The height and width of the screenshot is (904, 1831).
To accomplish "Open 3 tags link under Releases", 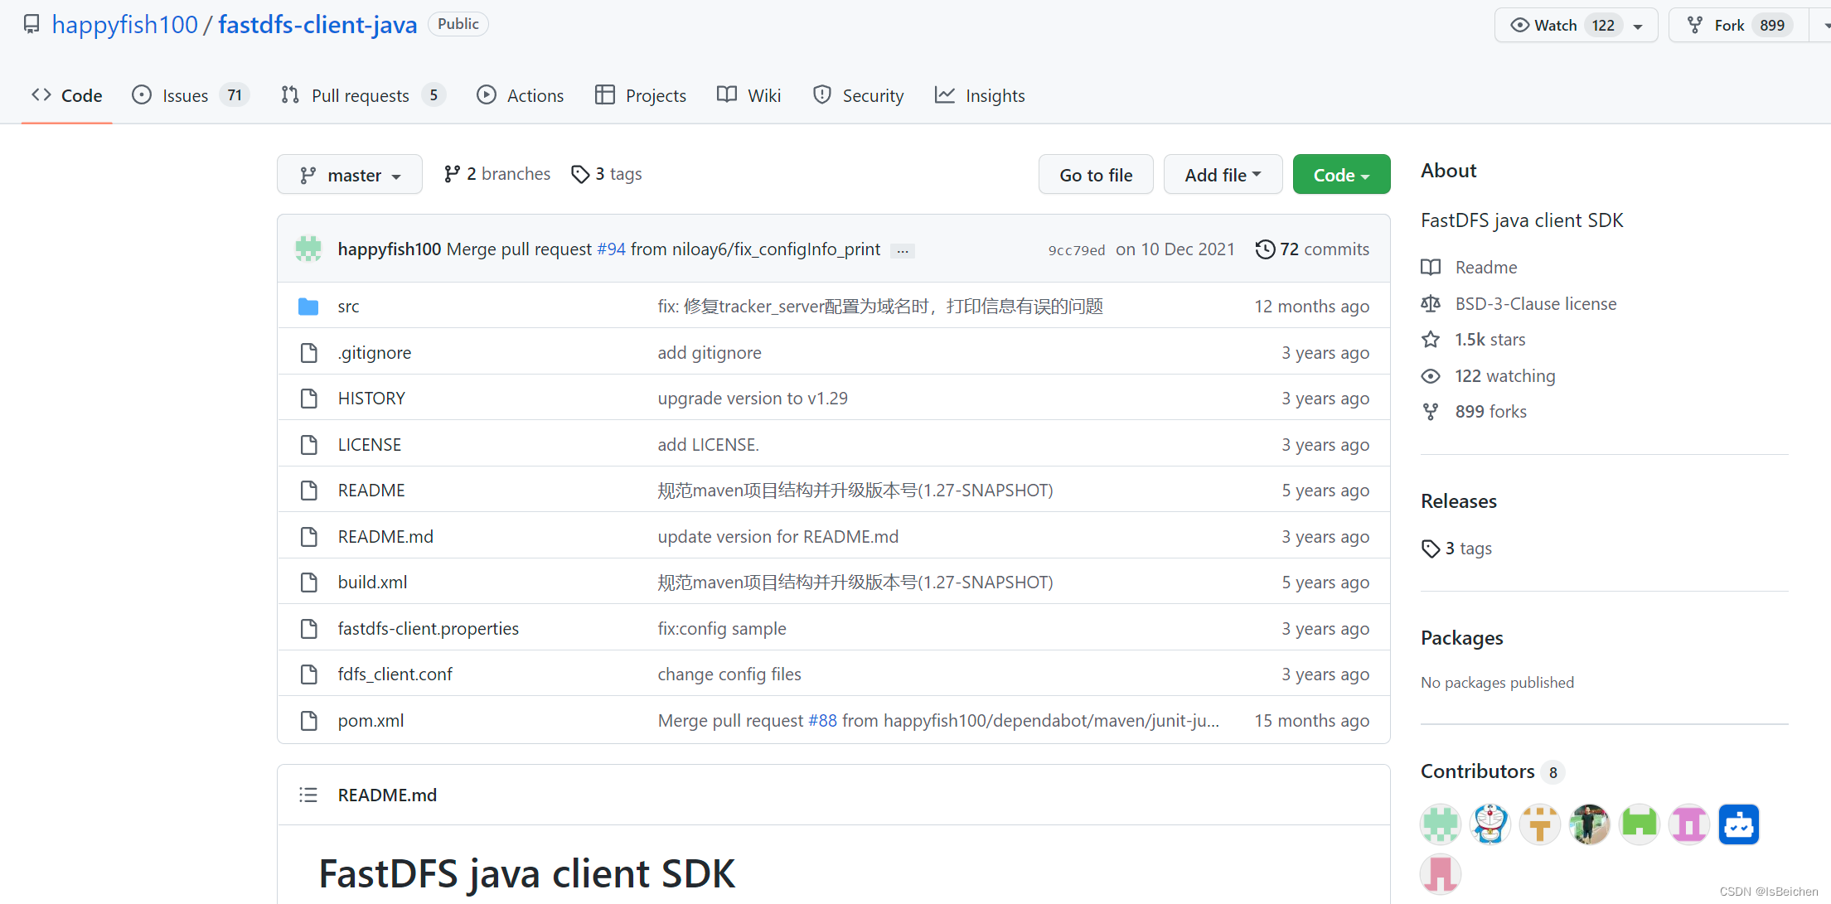I will pyautogui.click(x=1456, y=549).
